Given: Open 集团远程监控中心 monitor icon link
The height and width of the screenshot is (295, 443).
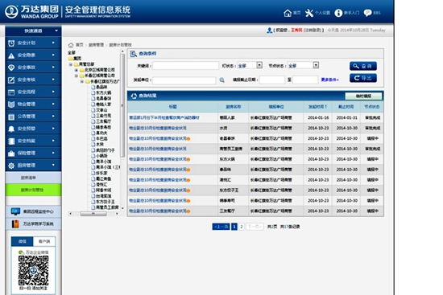Looking at the screenshot, I should click(15, 211).
